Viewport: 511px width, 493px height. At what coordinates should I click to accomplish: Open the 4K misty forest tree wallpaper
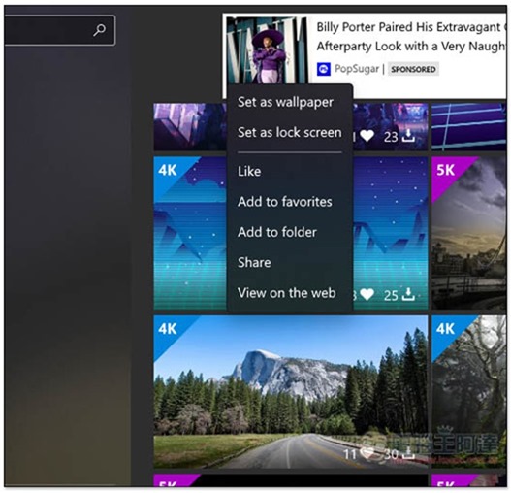coord(469,391)
